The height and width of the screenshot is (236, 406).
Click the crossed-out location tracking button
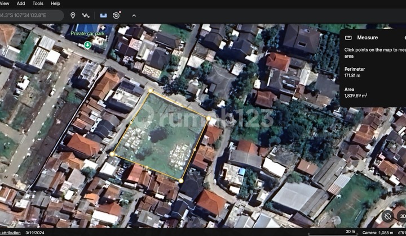(x=387, y=216)
